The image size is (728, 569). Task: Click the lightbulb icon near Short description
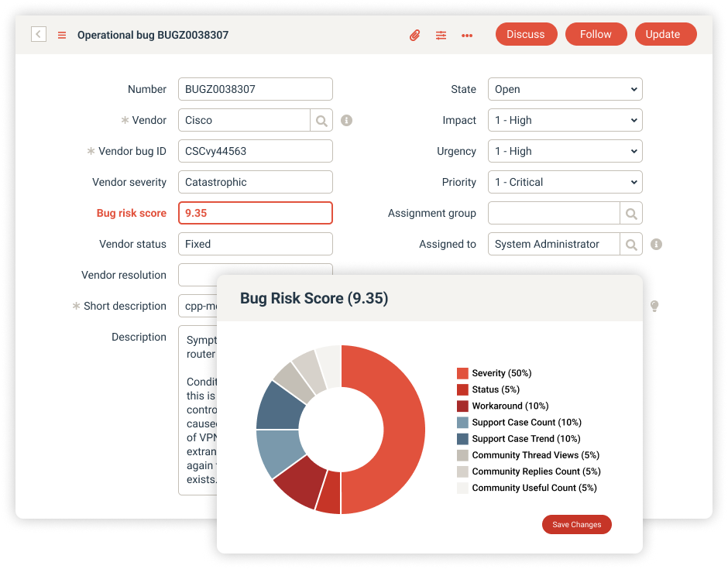(x=654, y=306)
